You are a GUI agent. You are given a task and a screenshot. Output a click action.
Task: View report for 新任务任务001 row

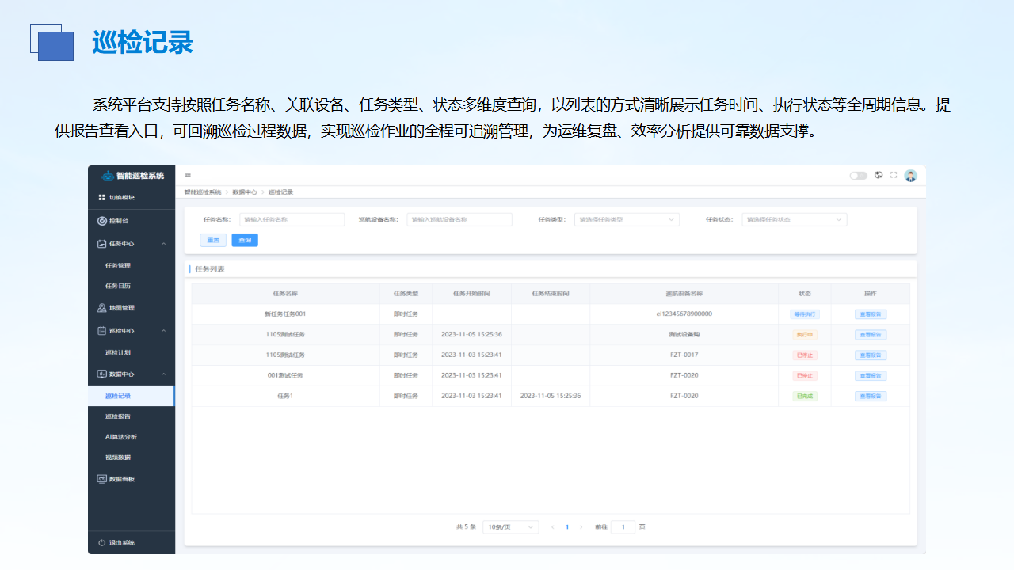pyautogui.click(x=871, y=314)
